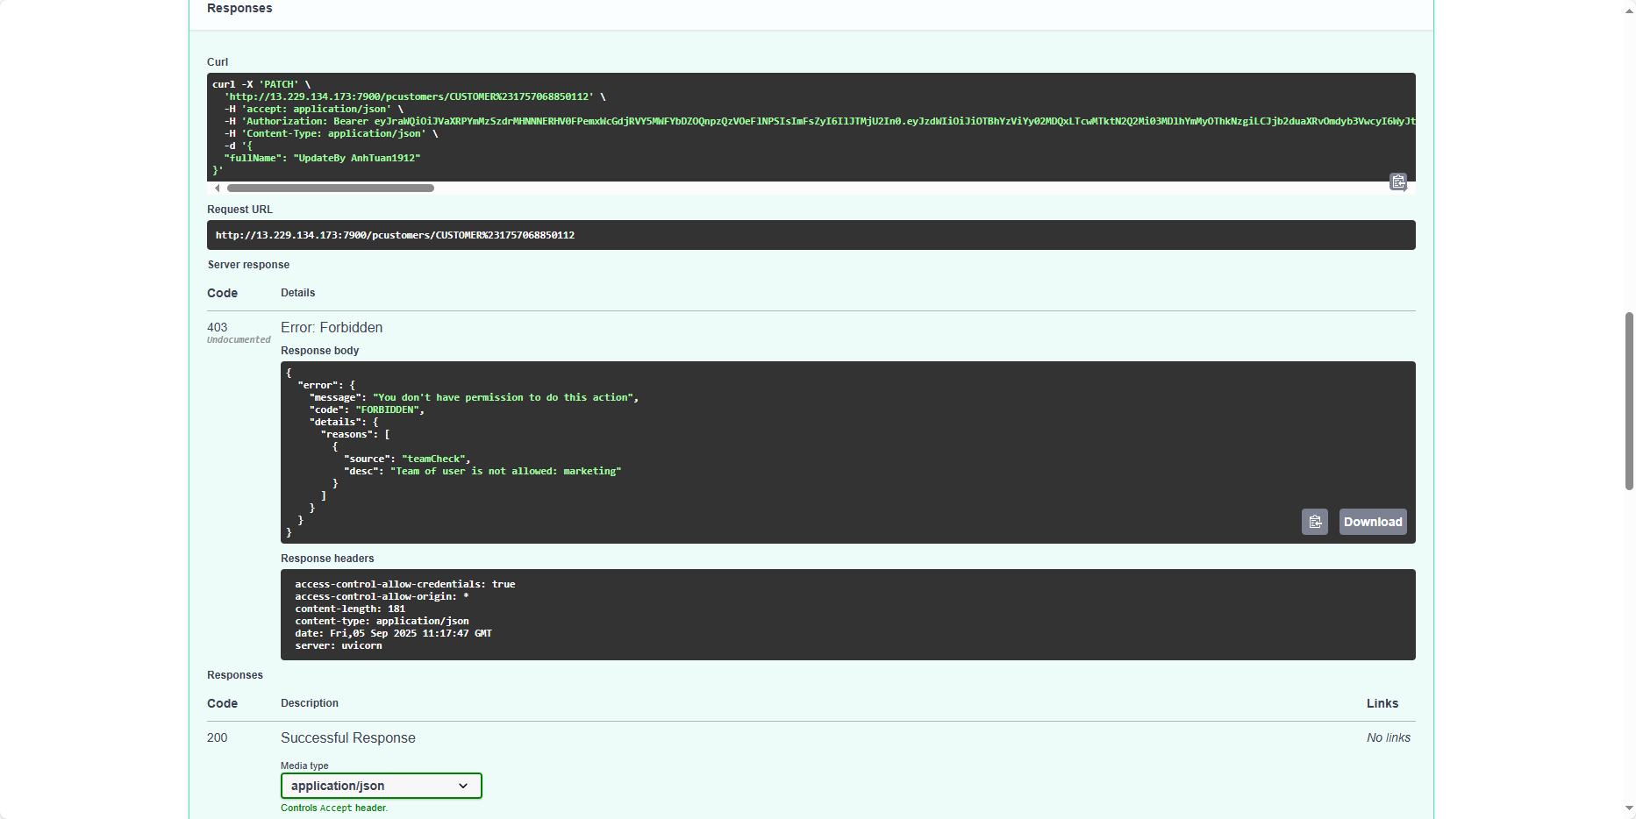Click the Links column header
1636x819 pixels.
(x=1382, y=703)
